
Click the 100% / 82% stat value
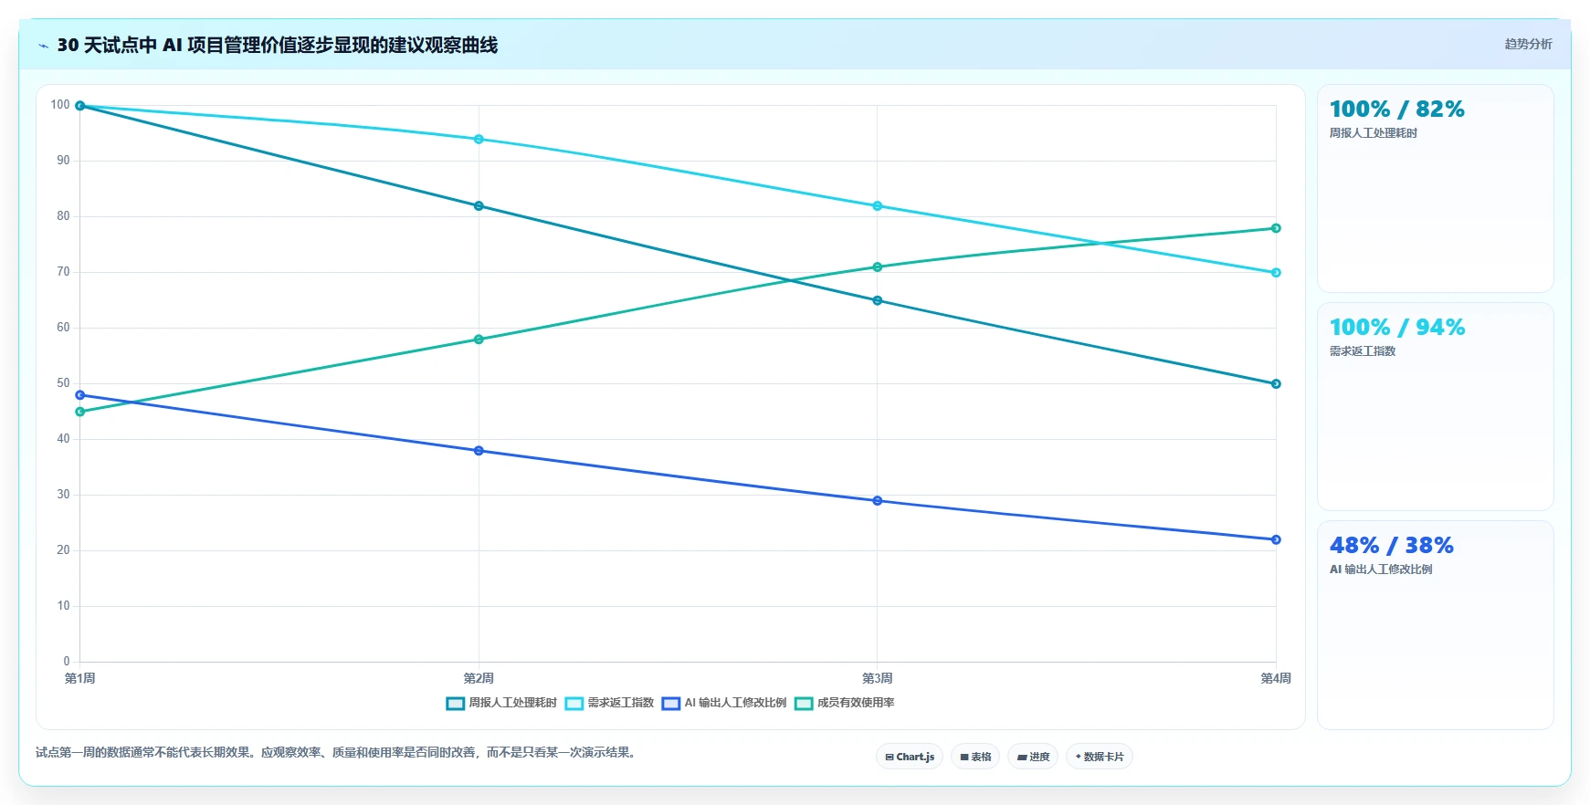[1396, 110]
